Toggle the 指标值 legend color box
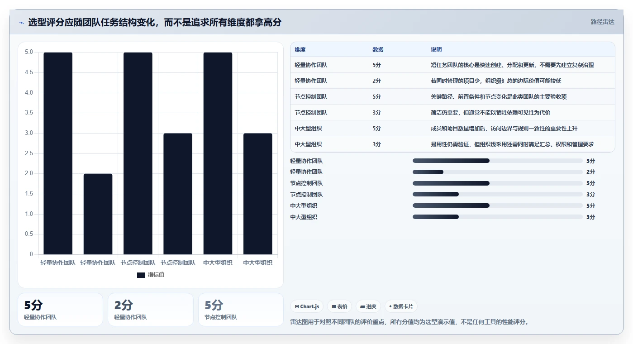Image resolution: width=633 pixels, height=344 pixels. tap(141, 275)
